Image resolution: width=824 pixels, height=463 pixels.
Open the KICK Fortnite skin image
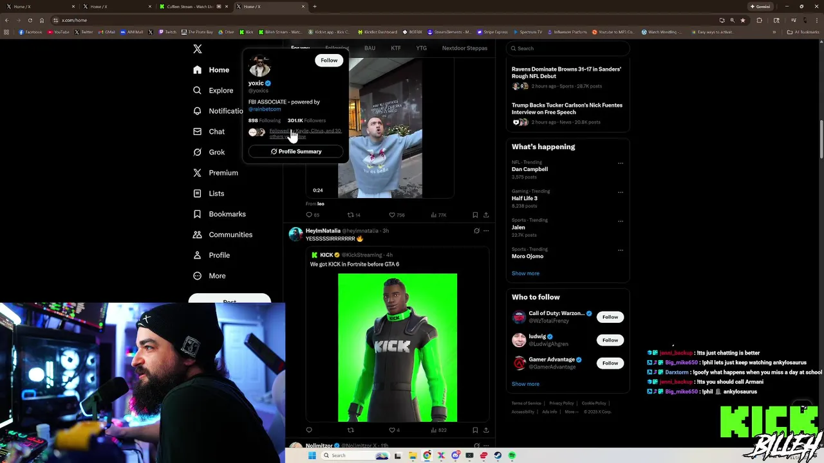[x=398, y=348]
